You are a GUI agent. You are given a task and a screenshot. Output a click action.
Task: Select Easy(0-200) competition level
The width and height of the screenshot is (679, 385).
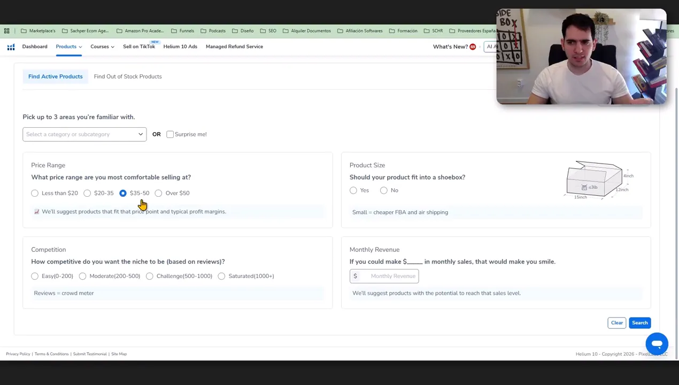coord(35,276)
